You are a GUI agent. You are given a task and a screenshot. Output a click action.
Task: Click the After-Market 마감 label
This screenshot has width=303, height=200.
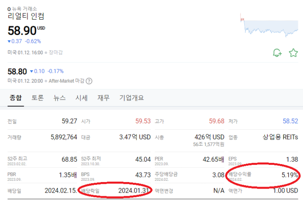(x=66, y=81)
